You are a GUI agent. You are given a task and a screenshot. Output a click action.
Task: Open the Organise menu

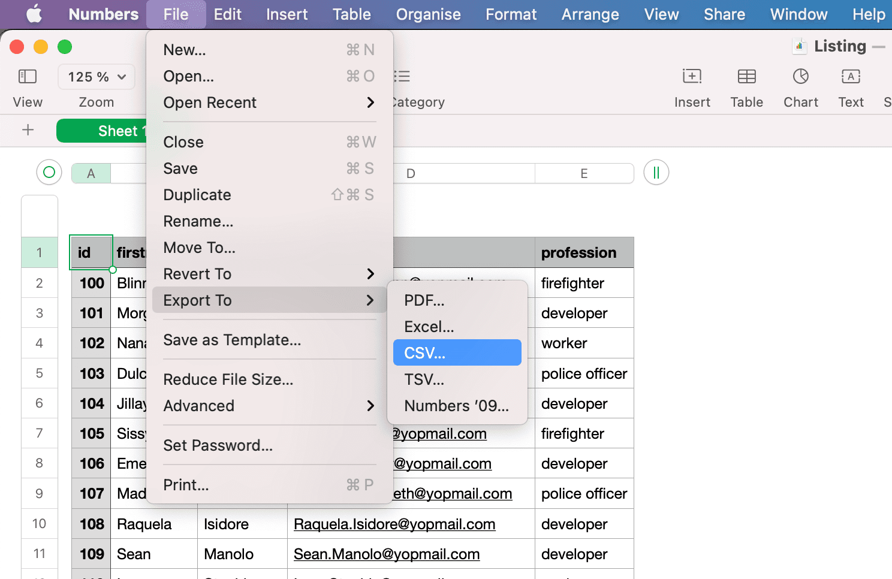point(428,14)
